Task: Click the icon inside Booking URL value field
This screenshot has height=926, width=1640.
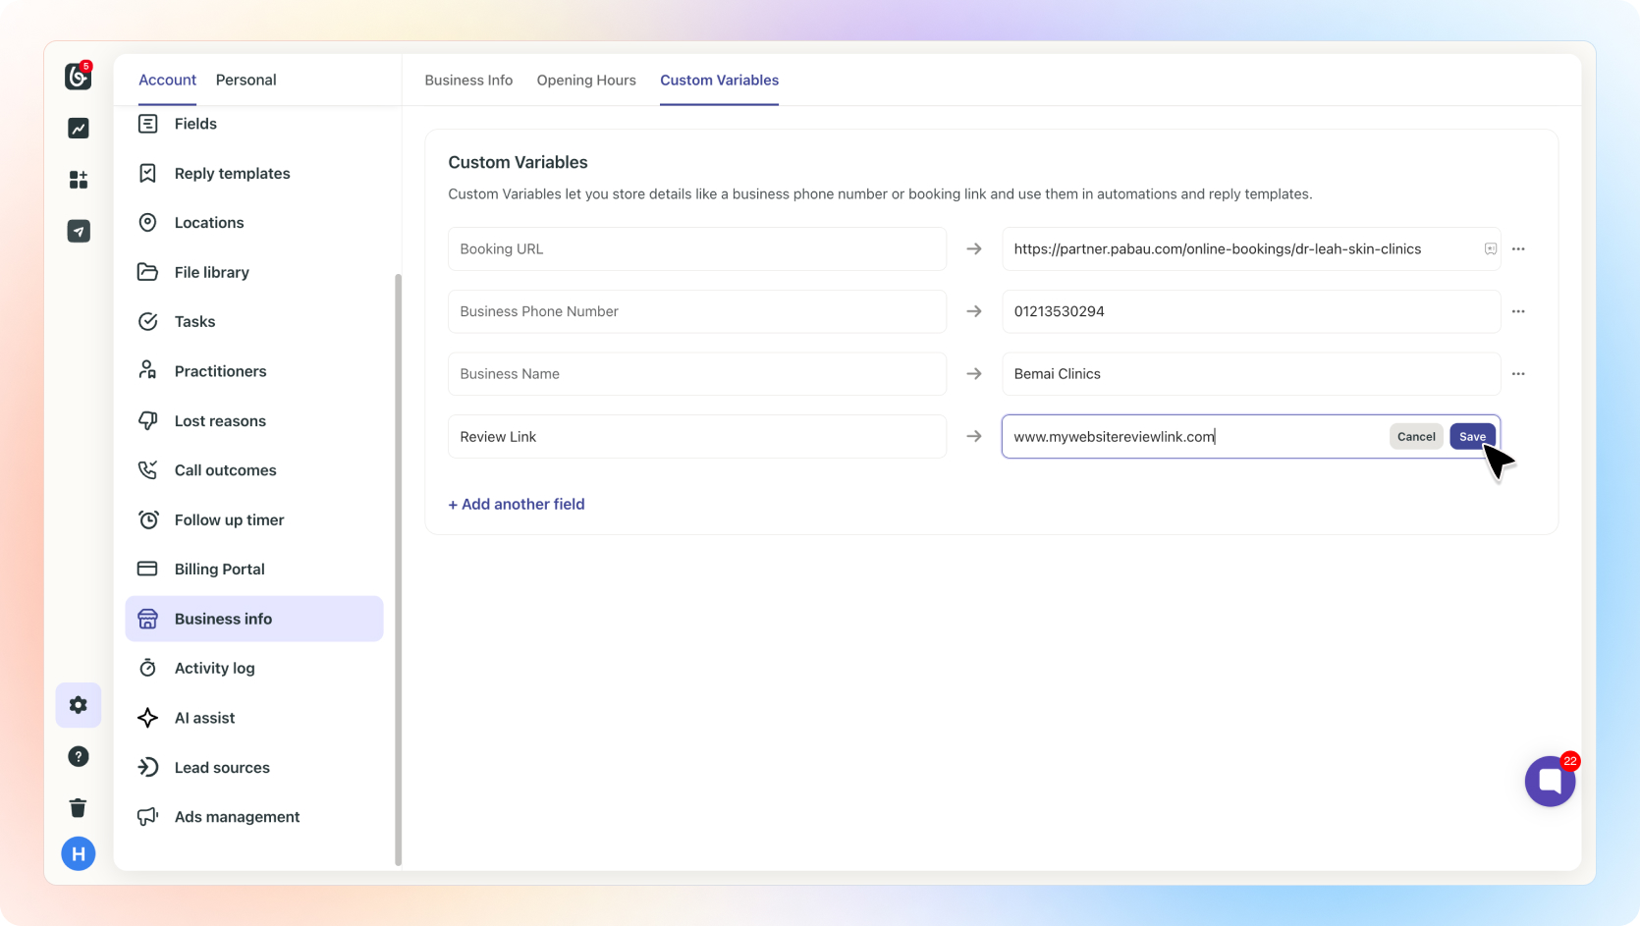Action: tap(1490, 249)
